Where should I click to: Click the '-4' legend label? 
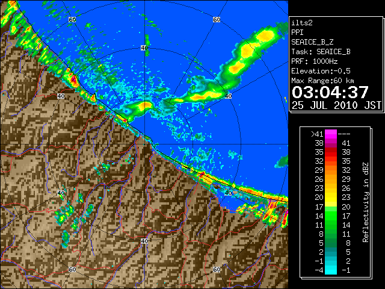coord(319,270)
